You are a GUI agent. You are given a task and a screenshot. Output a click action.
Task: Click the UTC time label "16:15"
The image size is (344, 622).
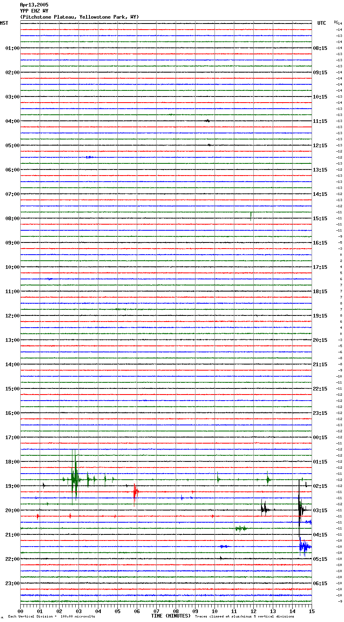pos(320,243)
